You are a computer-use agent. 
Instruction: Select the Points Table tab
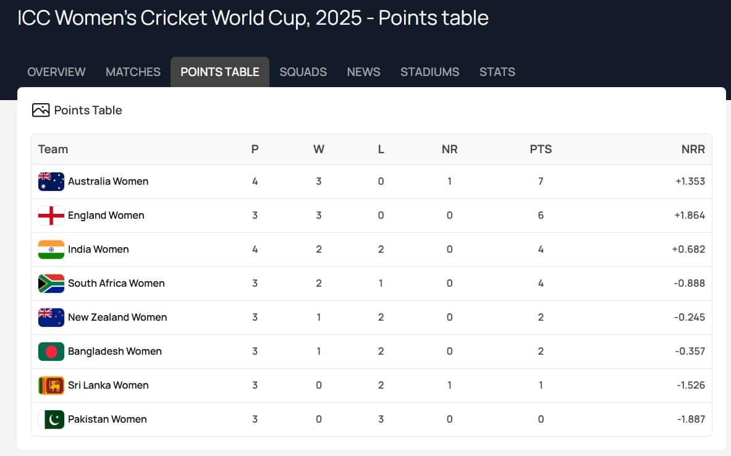220,72
